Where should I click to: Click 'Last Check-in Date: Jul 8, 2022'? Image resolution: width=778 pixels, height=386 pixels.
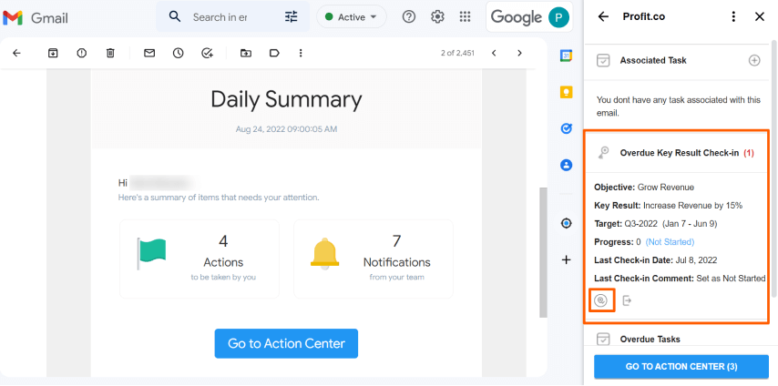click(655, 260)
